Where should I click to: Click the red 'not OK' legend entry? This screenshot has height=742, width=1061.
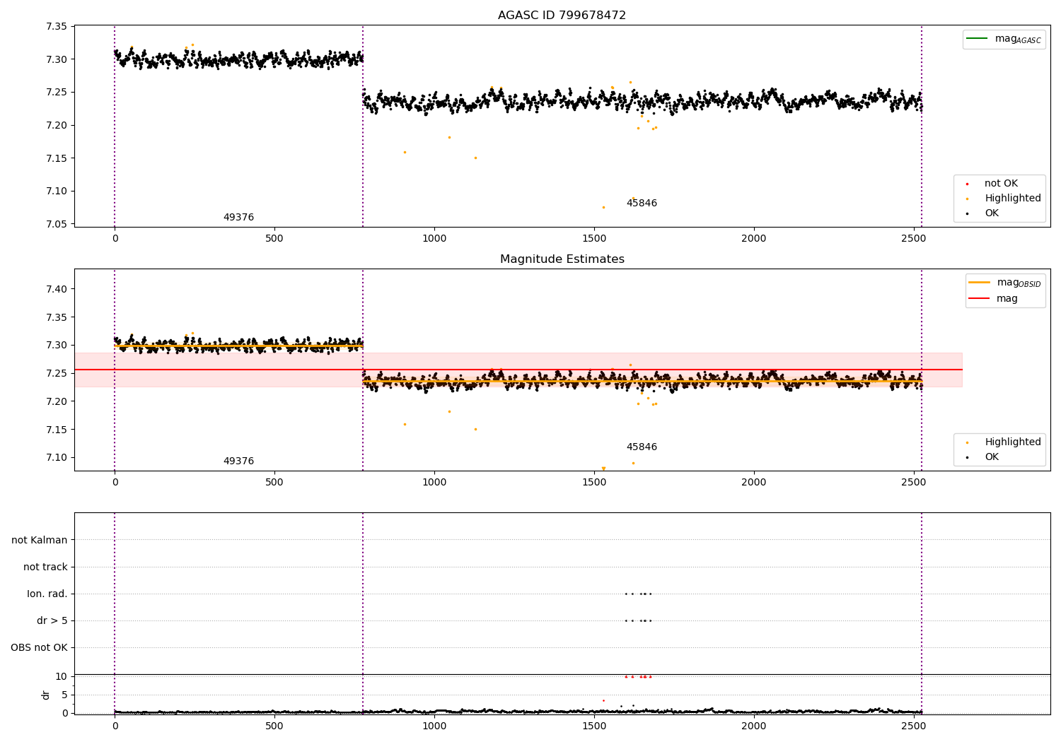[x=1001, y=184]
